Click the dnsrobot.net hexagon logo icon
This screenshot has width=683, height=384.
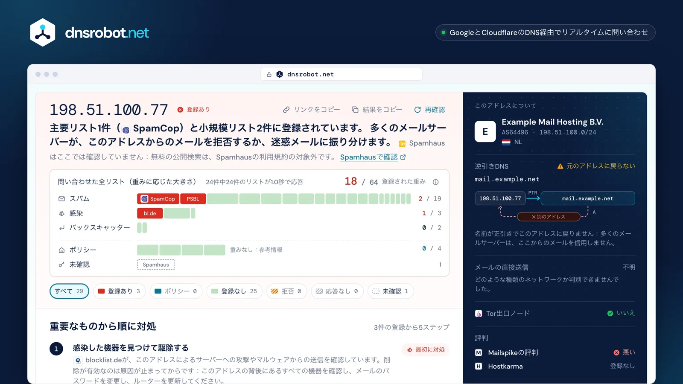pos(43,32)
